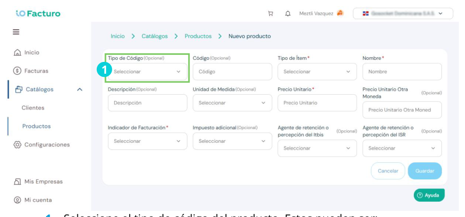Click the Descripción input field
Viewport: 465px width, 217px height.
click(x=147, y=103)
